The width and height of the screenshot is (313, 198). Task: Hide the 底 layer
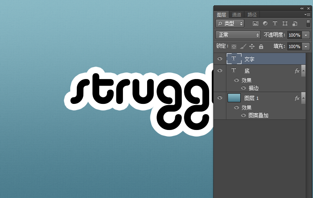(220, 70)
